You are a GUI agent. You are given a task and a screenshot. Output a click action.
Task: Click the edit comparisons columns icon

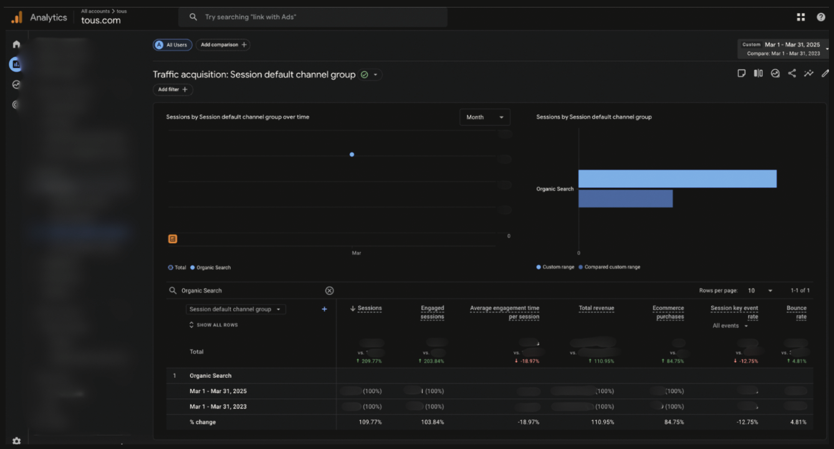point(758,73)
